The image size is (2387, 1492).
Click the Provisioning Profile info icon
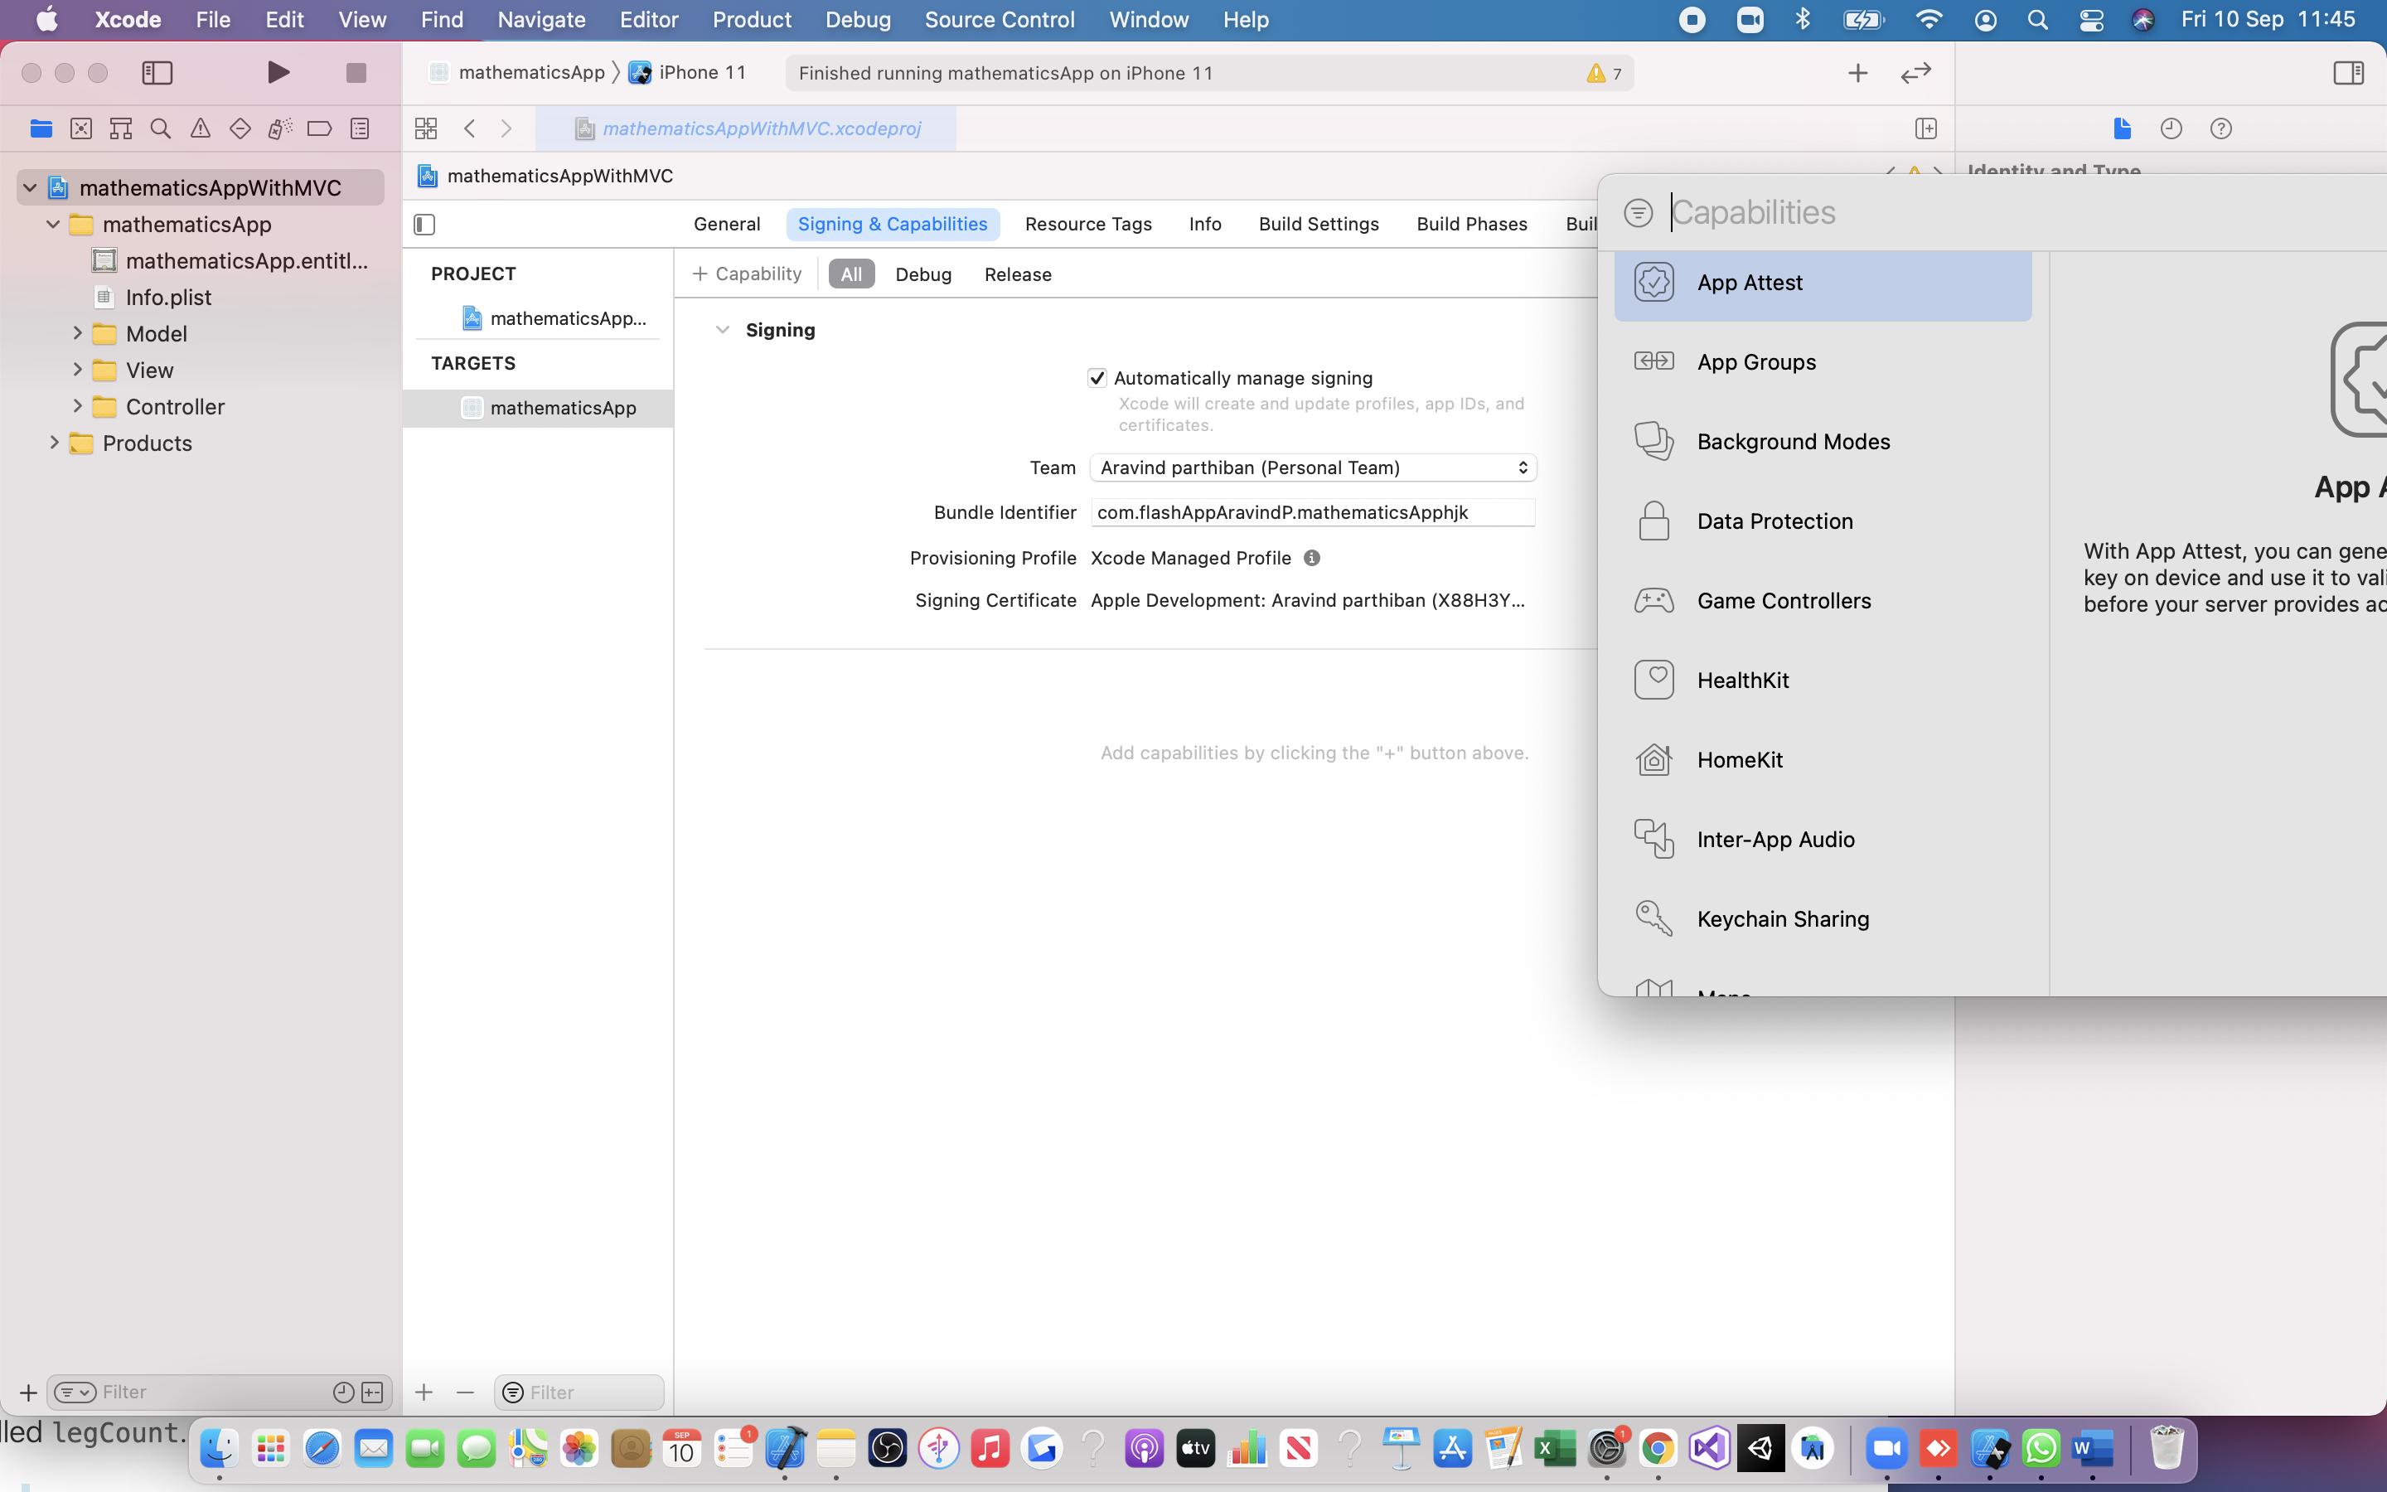[1312, 558]
